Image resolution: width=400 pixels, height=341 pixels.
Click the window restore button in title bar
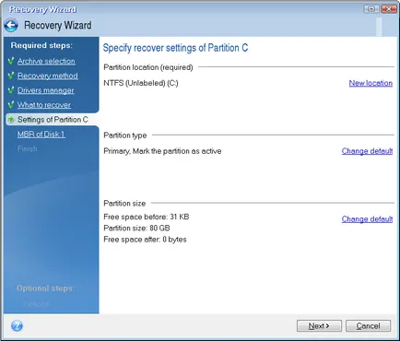tap(371, 9)
